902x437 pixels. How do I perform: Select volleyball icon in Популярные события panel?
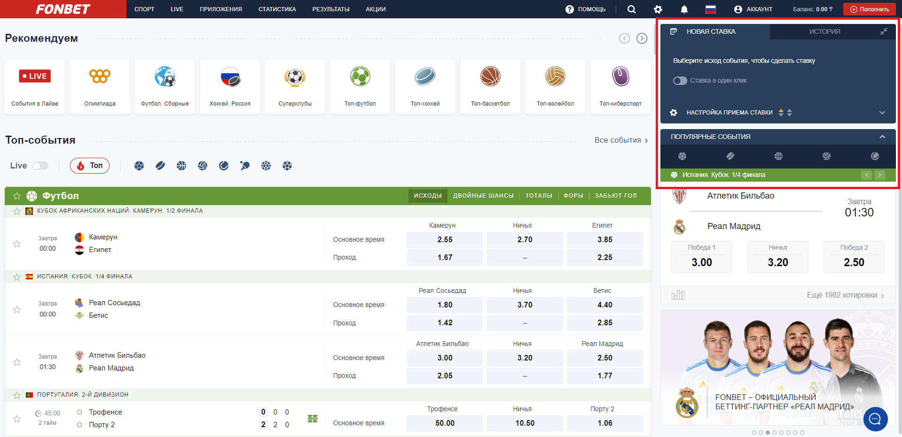(827, 156)
